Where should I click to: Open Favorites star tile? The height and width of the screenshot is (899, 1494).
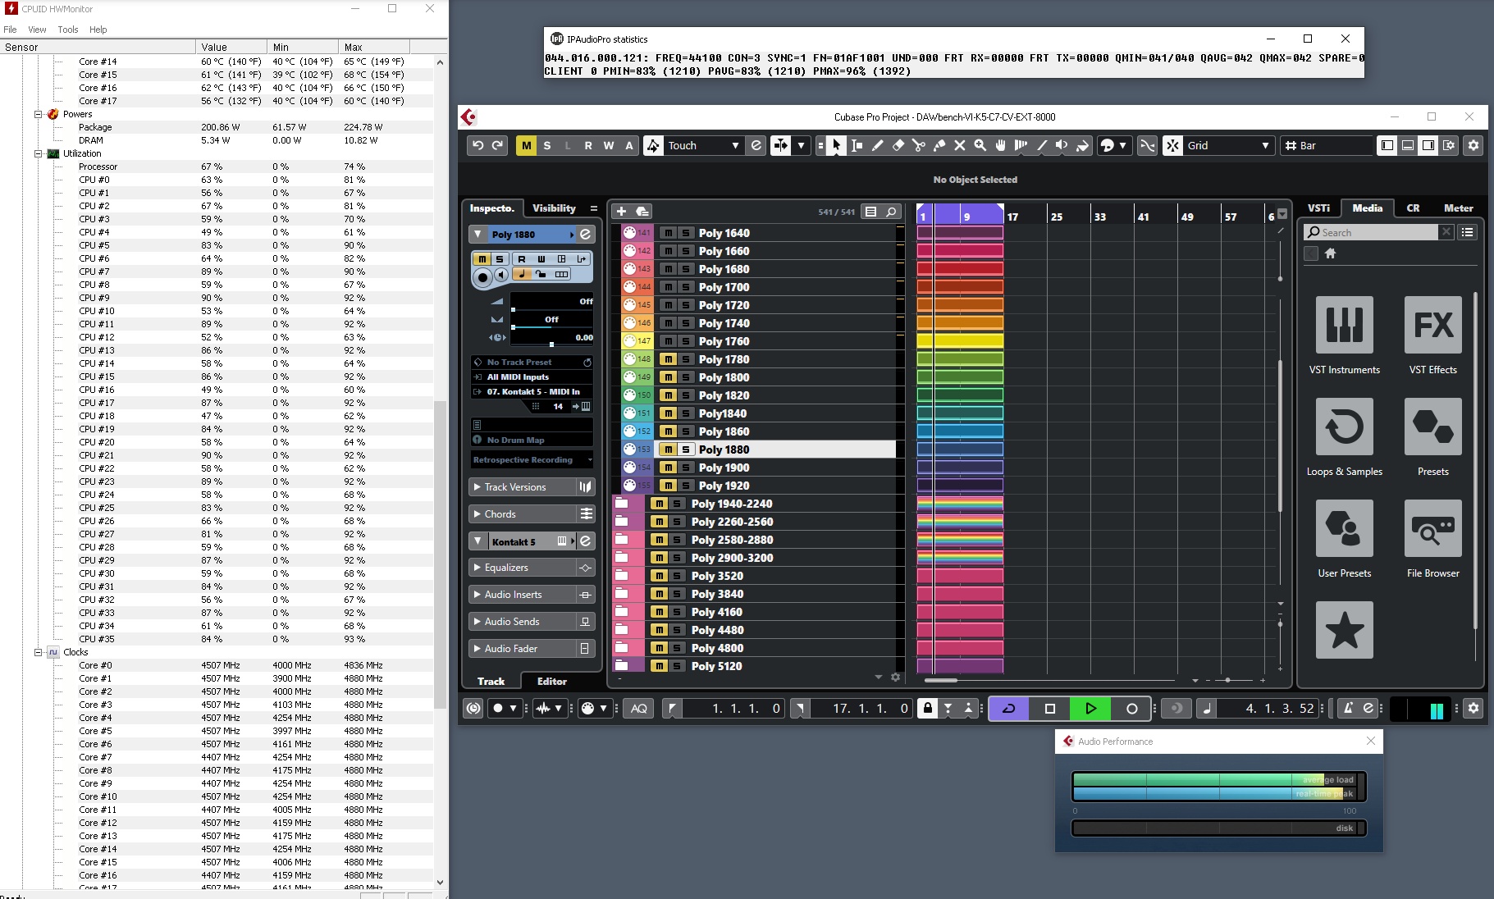pos(1344,630)
